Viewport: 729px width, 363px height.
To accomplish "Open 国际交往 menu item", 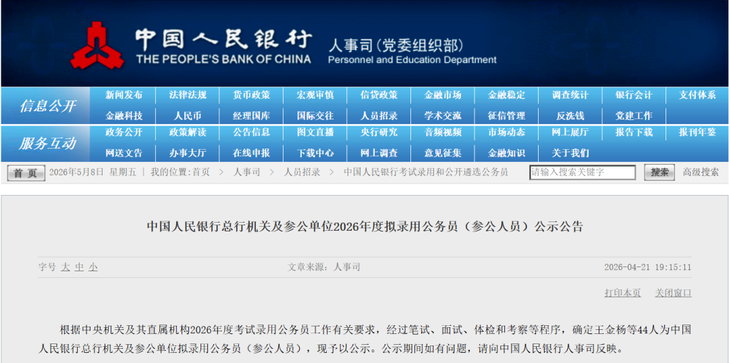I will 315,116.
